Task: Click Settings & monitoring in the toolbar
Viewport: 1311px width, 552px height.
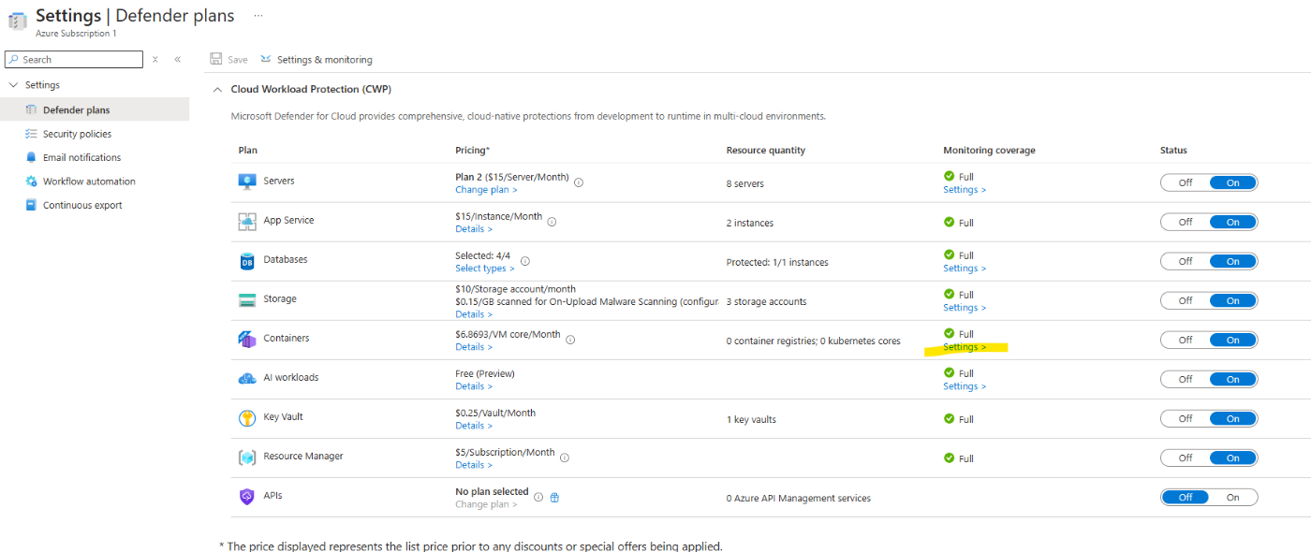Action: point(316,59)
